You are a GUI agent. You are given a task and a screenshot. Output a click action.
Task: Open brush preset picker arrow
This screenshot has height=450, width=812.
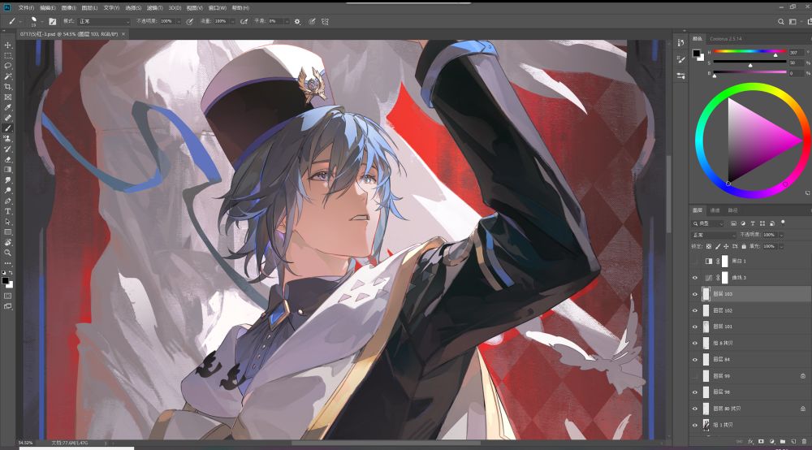pos(41,22)
